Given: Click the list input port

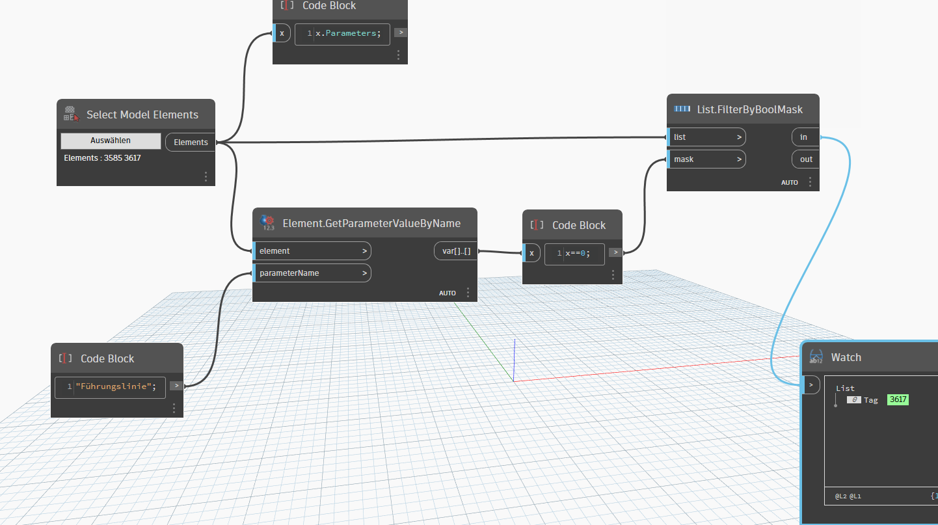Looking at the screenshot, I should pos(706,137).
